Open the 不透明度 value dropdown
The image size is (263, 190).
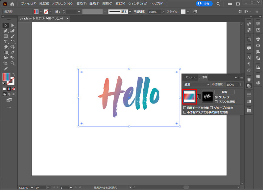pos(240,85)
